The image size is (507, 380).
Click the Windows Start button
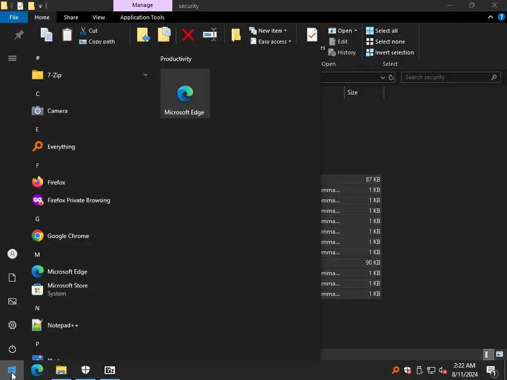point(12,370)
